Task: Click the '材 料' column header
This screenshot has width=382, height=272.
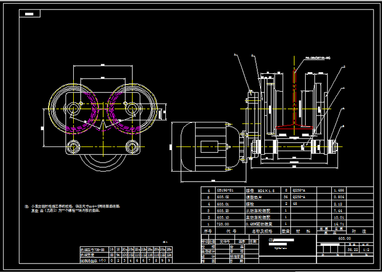Action: [x=303, y=231]
